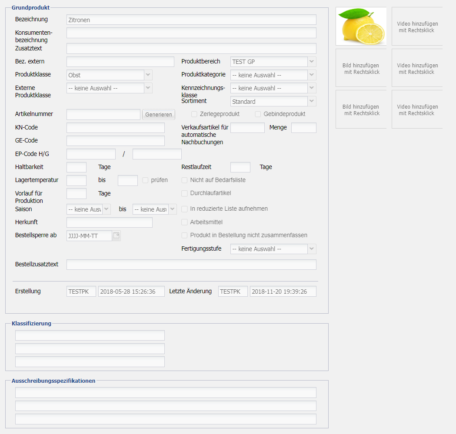Click the lemon product image thumbnail
456x434 pixels.
tap(361, 27)
